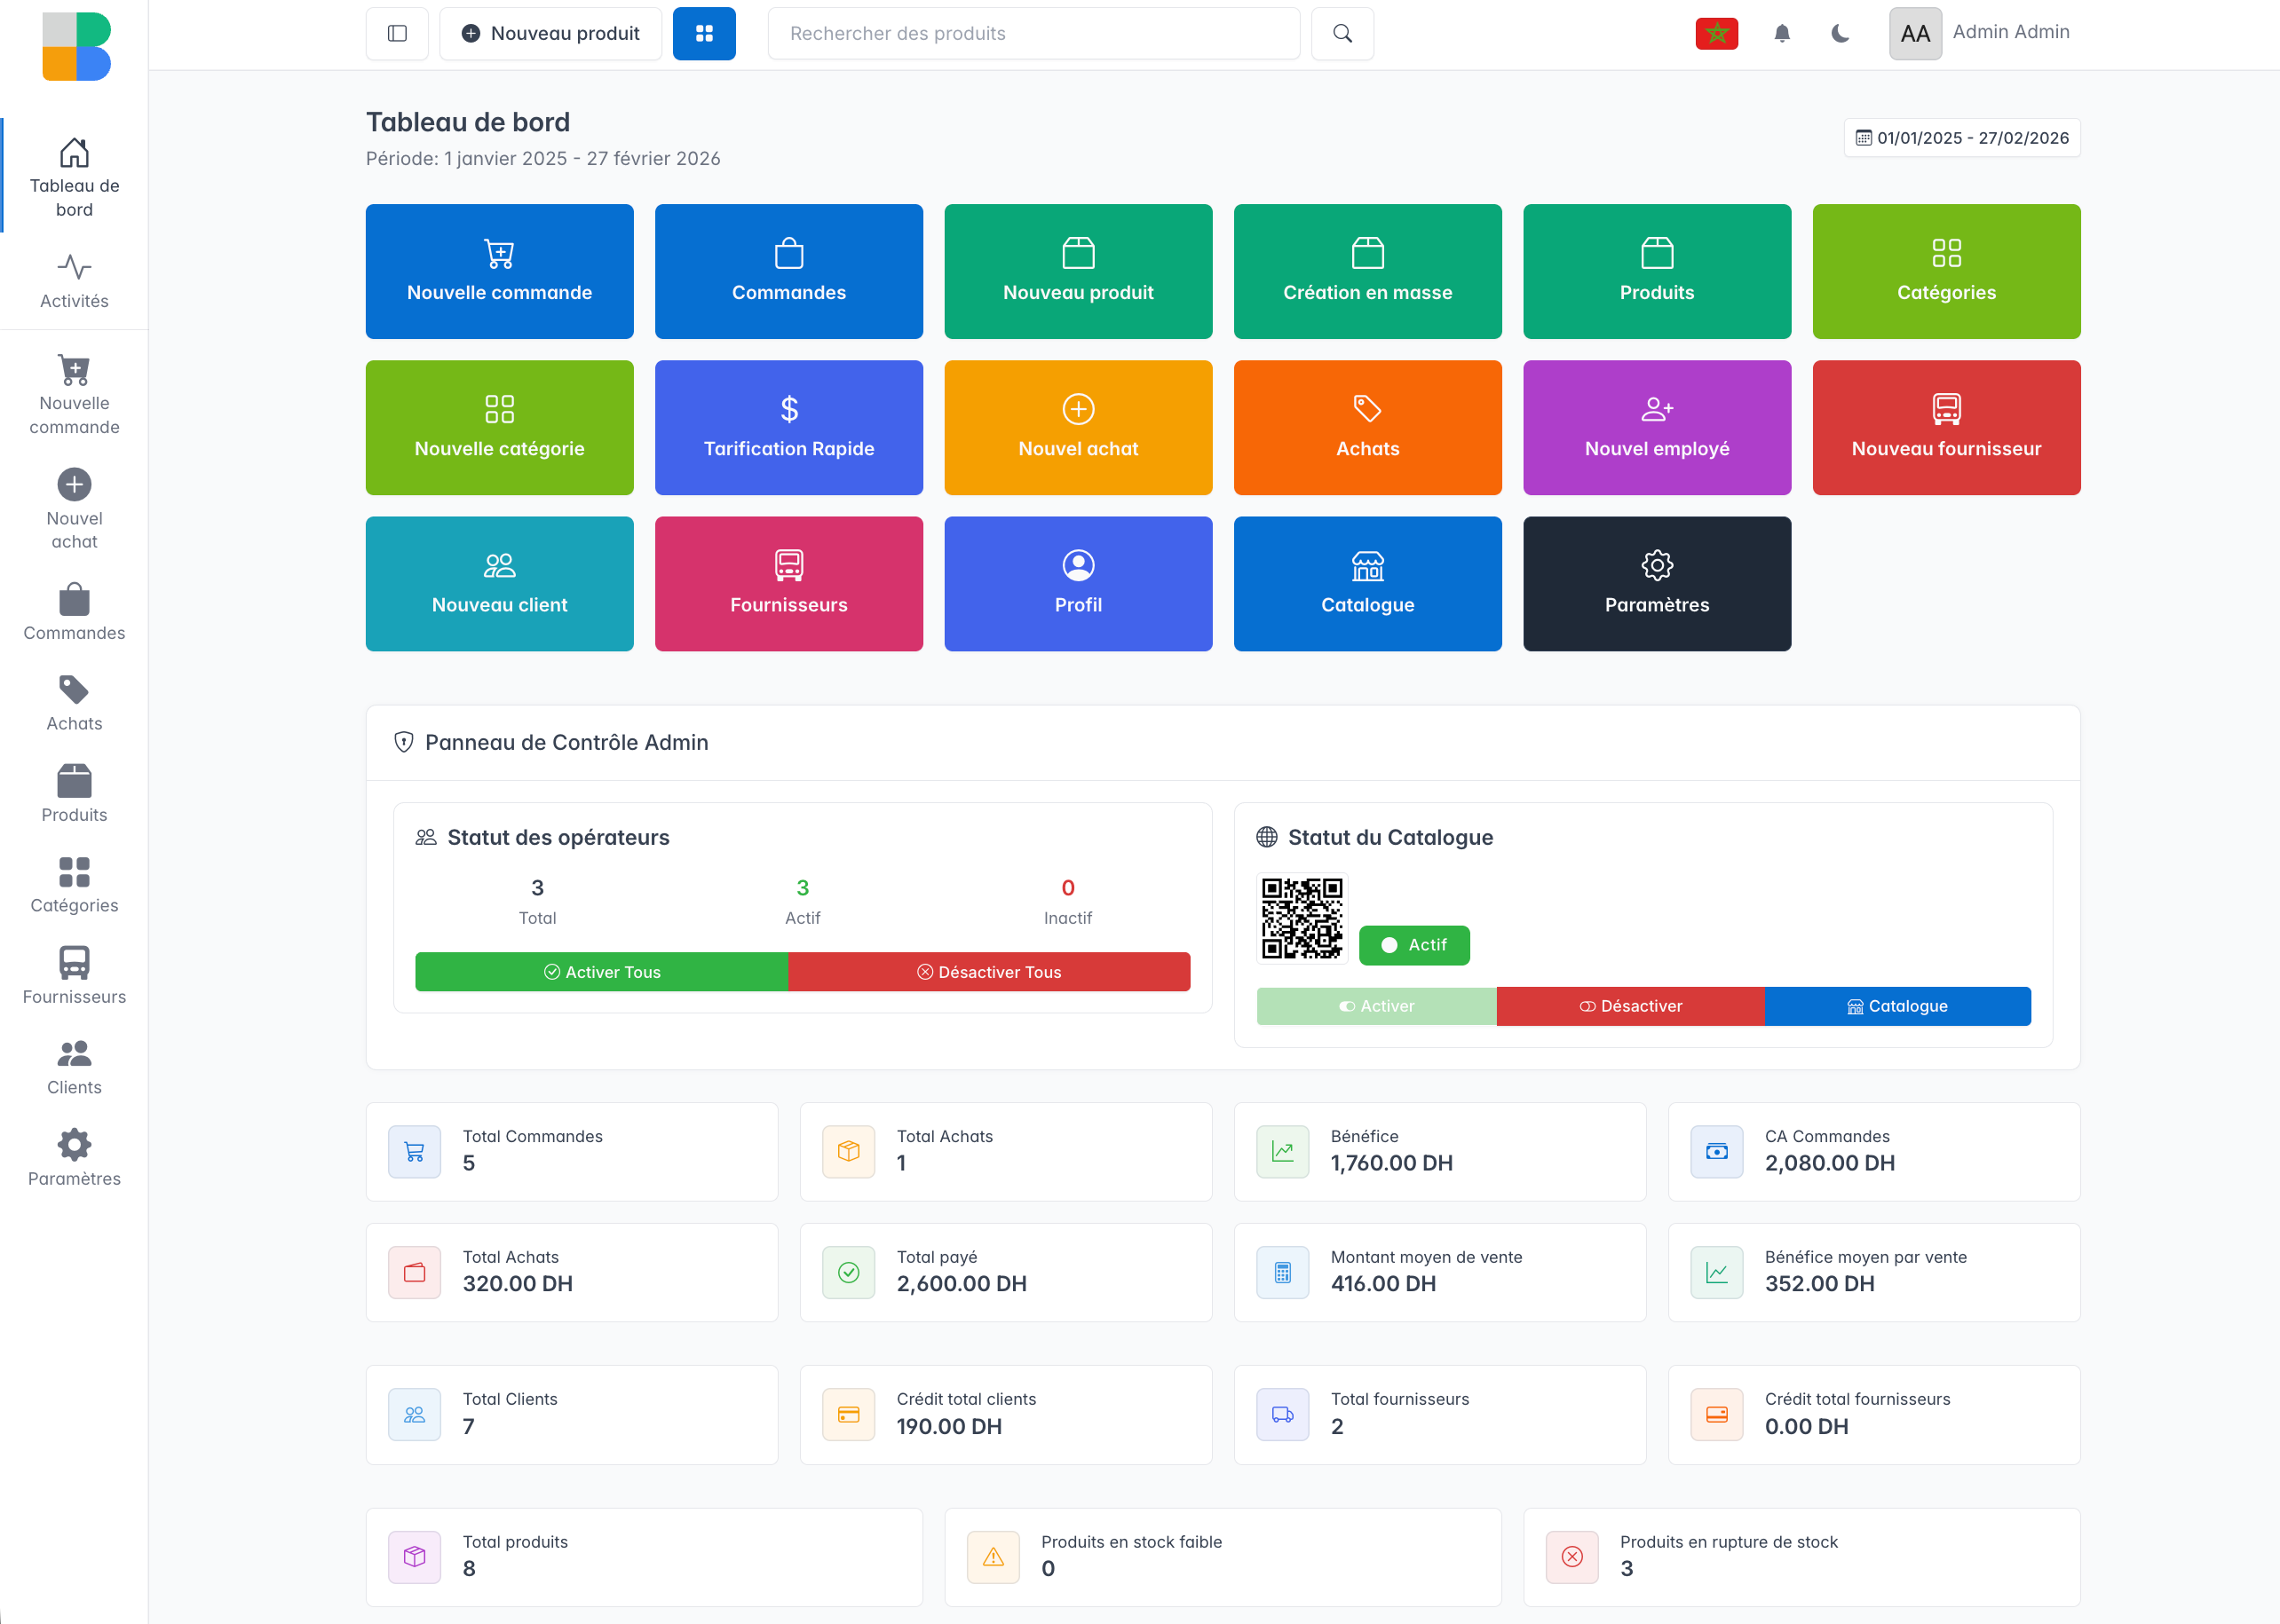
Task: Toggle dark mode moon icon
Action: click(x=1839, y=34)
